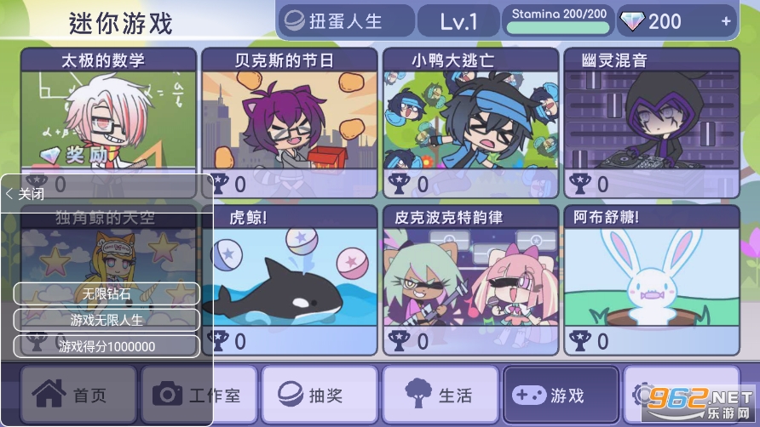The height and width of the screenshot is (427, 760).
Task: Click trophy icon under 幽灵混音
Action: (x=579, y=184)
